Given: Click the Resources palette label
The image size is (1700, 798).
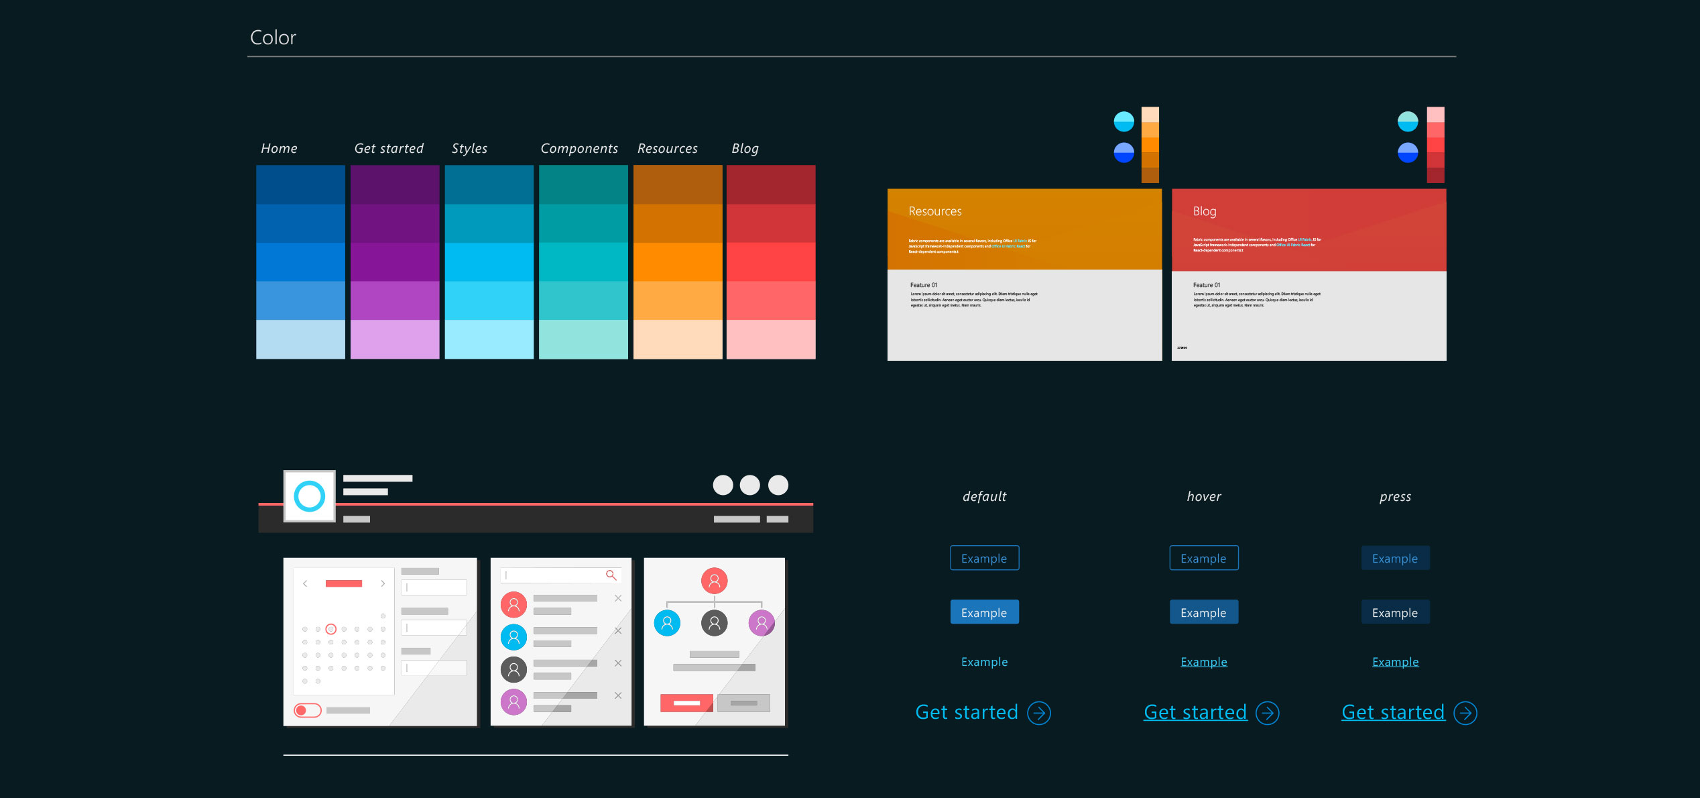Looking at the screenshot, I should [667, 148].
